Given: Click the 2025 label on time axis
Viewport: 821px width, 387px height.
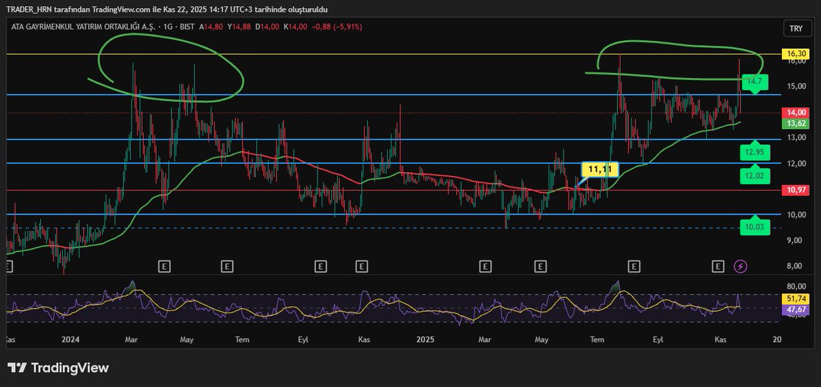Looking at the screenshot, I should 424,339.
